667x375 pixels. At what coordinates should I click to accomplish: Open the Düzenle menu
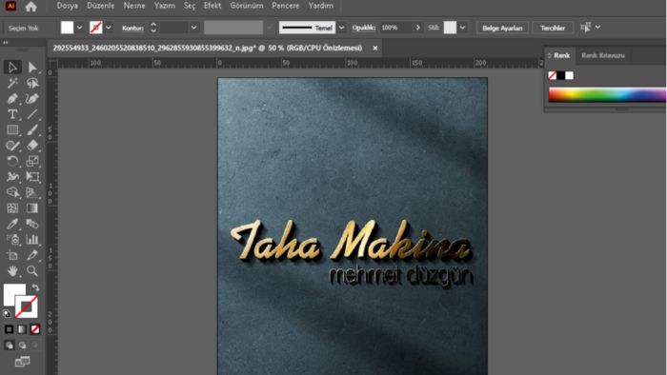click(101, 6)
